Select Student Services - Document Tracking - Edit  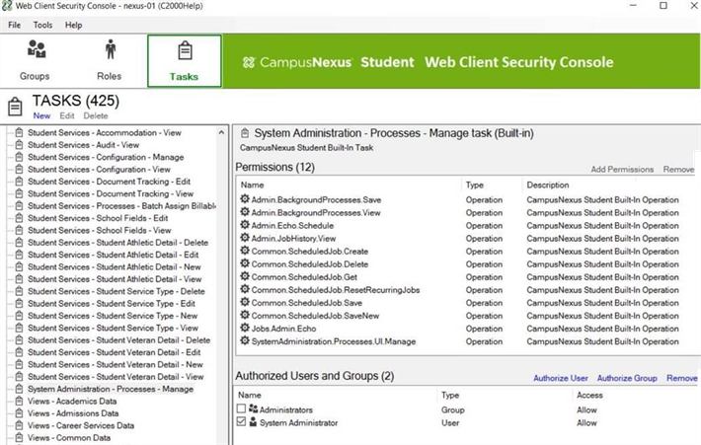(109, 182)
